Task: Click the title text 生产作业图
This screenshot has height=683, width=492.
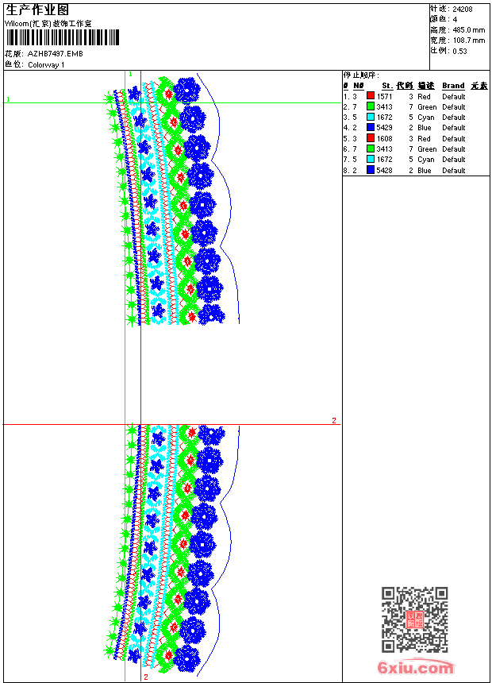Action: 37,10
